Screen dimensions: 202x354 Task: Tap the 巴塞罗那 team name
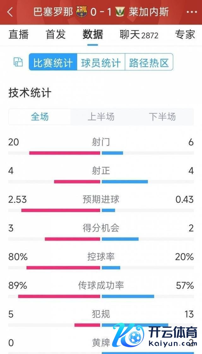pos(53,12)
